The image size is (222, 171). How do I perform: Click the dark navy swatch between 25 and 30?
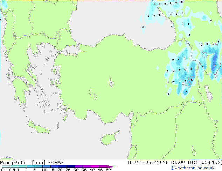click(x=70, y=166)
